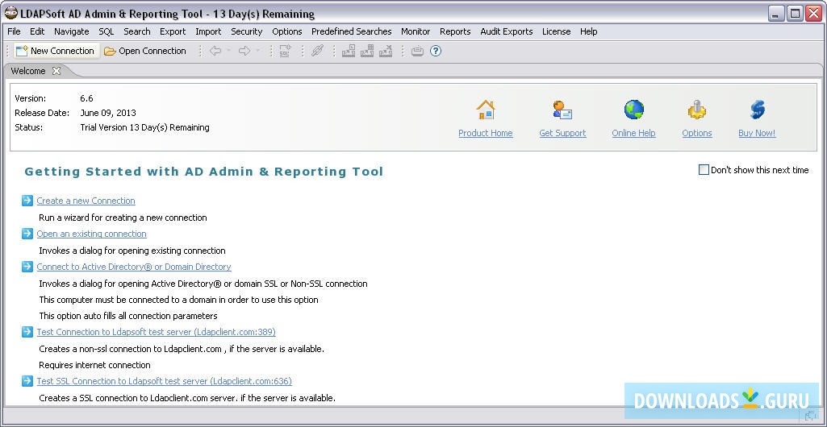Click the printer toolbar icon
The height and width of the screenshot is (427, 827).
(417, 51)
